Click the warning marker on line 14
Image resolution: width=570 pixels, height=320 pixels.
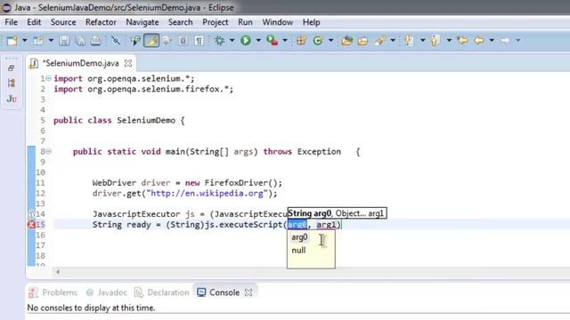point(32,214)
